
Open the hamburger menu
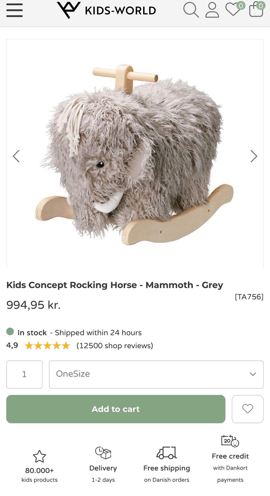point(14,10)
